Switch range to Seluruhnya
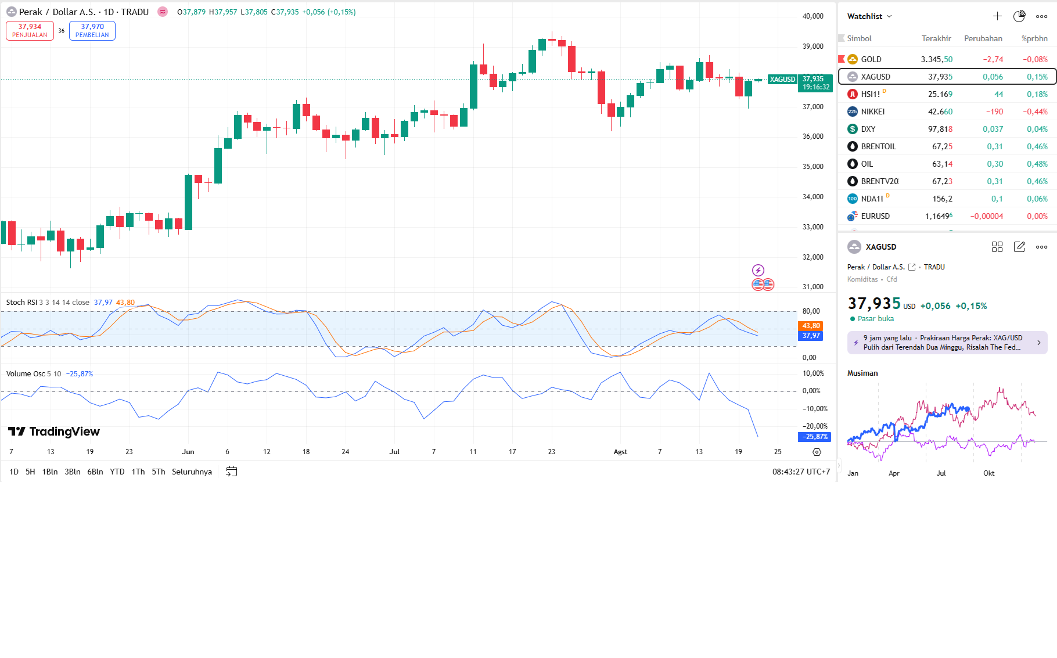1057x658 pixels. pyautogui.click(x=192, y=472)
